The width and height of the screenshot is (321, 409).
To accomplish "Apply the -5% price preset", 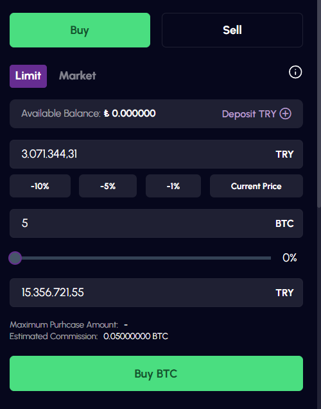I will click(x=108, y=186).
